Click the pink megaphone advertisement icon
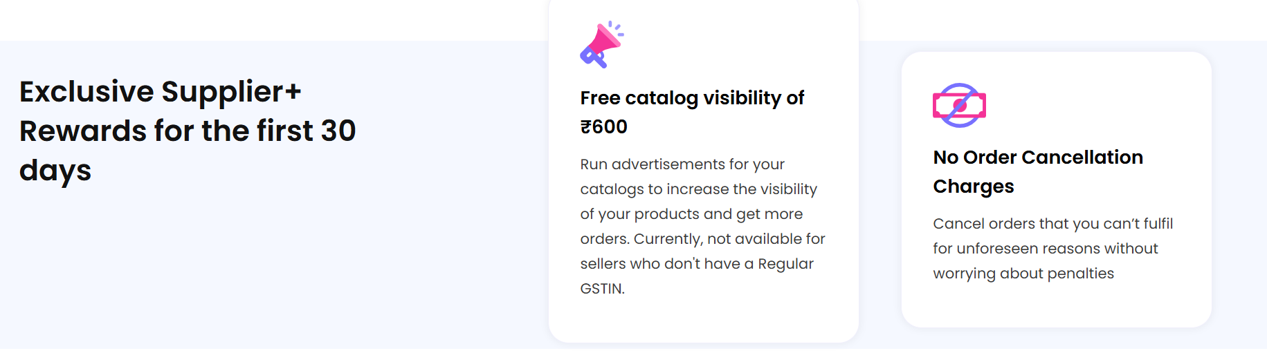Image resolution: width=1267 pixels, height=353 pixels. 601,45
